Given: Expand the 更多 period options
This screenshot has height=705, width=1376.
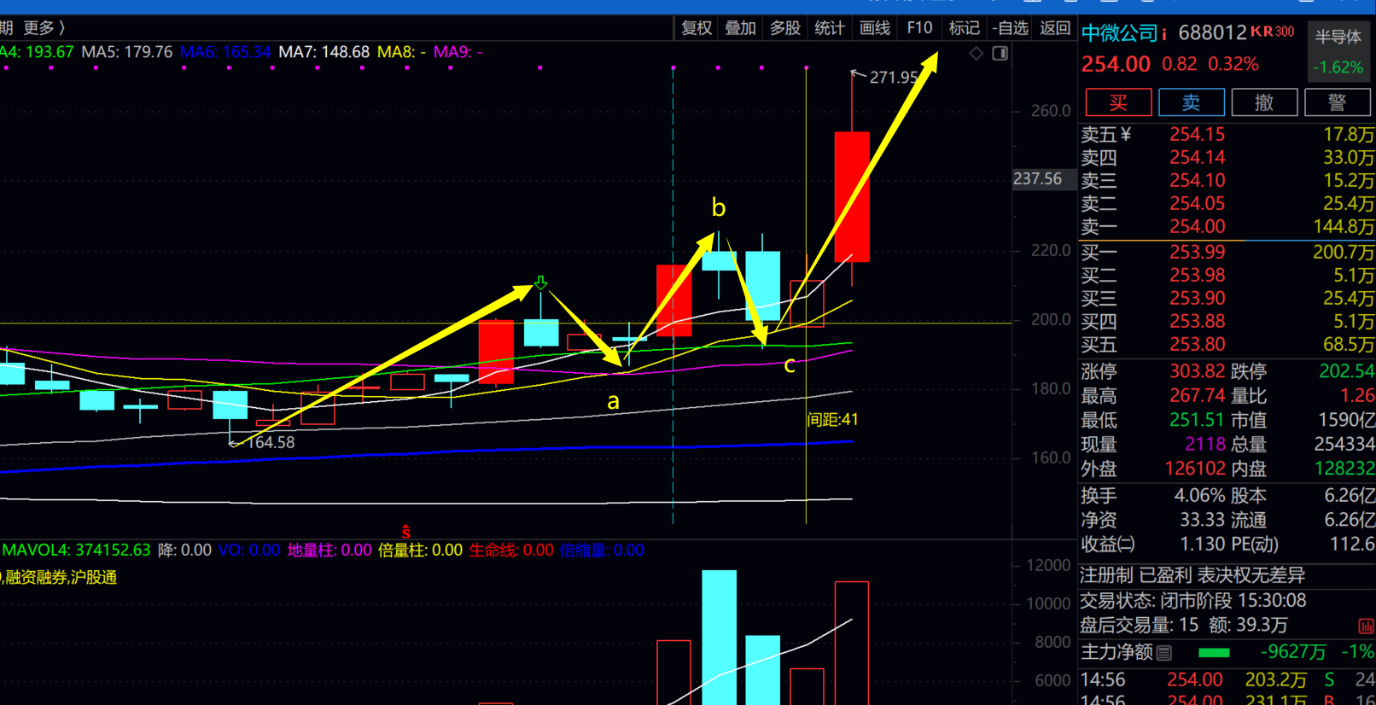Looking at the screenshot, I should coord(44,28).
